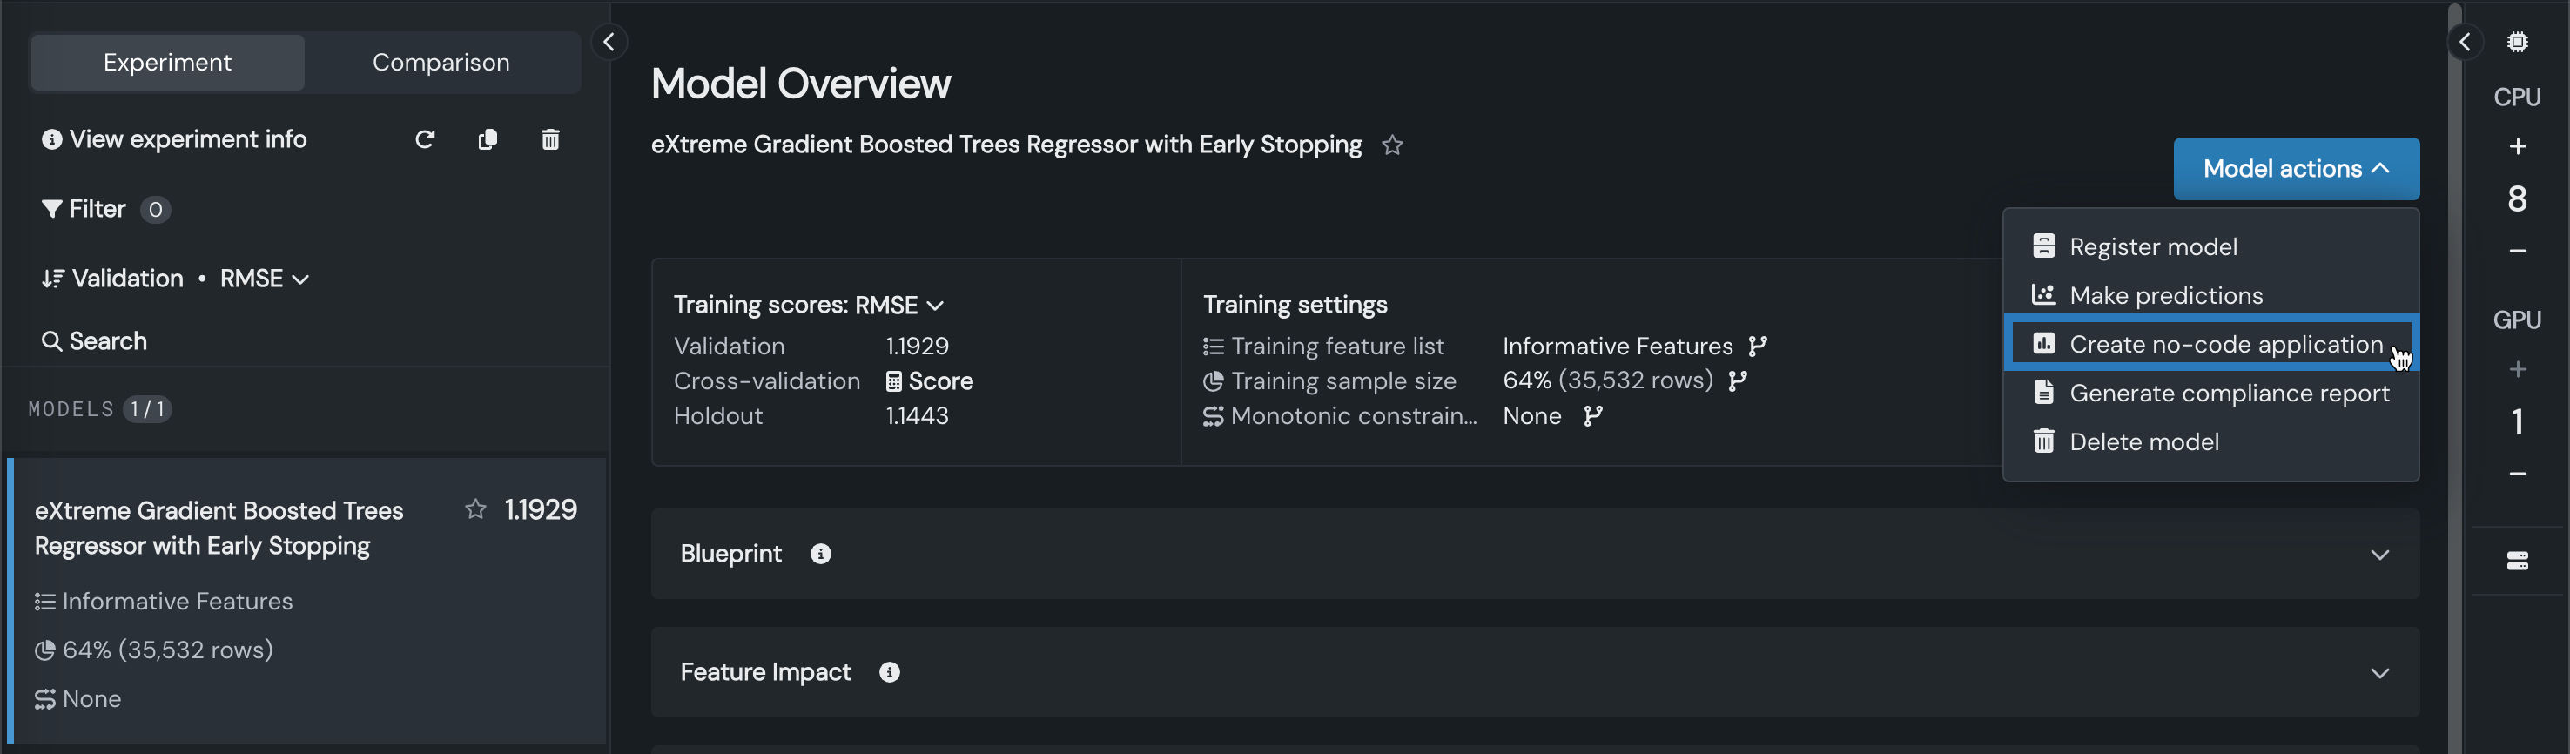
Task: Open Training scores RMSE metric dropdown
Action: pos(808,306)
